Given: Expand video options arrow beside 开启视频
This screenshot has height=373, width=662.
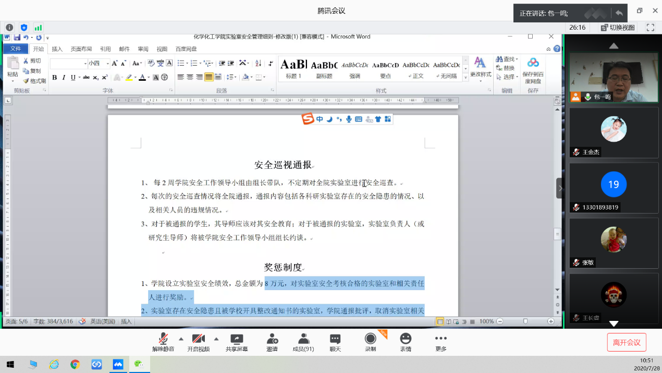Looking at the screenshot, I should click(216, 339).
